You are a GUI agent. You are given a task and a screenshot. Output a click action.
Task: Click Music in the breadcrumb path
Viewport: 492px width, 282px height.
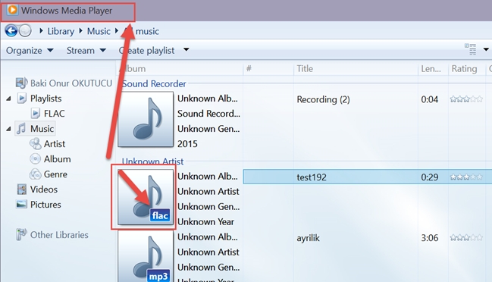[99, 31]
